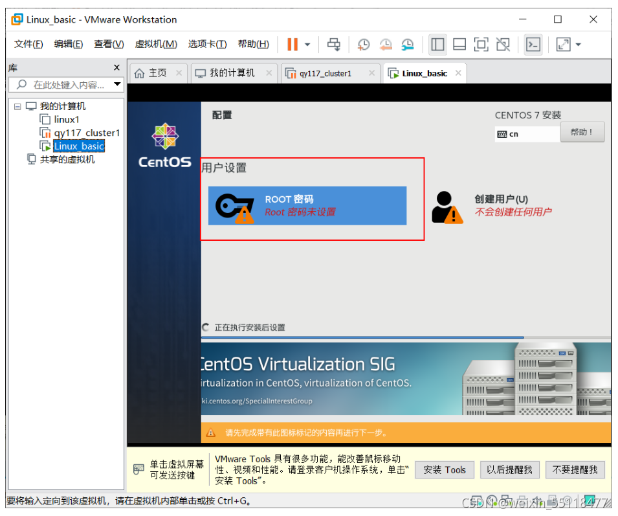The height and width of the screenshot is (516, 618).
Task: Open the 文件(F) menu
Action: click(x=28, y=44)
